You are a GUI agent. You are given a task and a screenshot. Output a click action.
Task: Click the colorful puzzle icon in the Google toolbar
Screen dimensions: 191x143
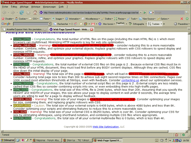(x=86, y=24)
